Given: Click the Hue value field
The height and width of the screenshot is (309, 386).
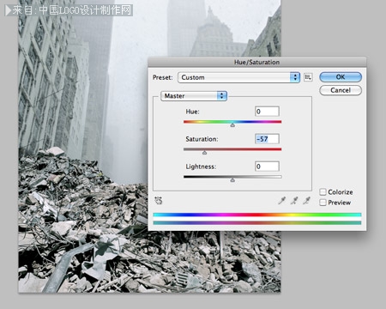Looking at the screenshot, I should pos(267,112).
